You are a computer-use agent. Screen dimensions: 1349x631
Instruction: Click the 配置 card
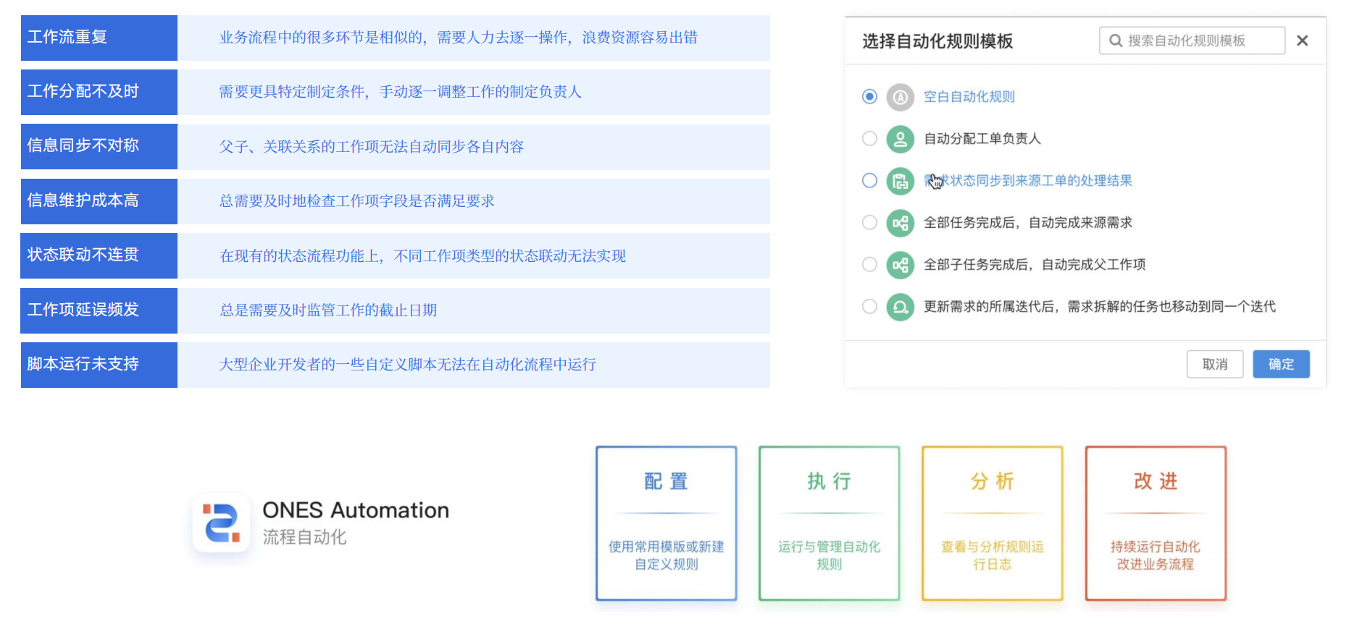pyautogui.click(x=667, y=523)
